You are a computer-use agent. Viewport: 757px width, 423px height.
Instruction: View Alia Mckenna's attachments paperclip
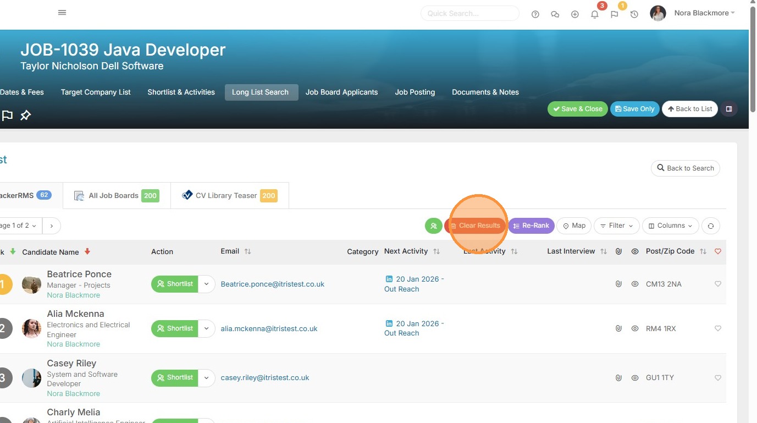tap(618, 328)
